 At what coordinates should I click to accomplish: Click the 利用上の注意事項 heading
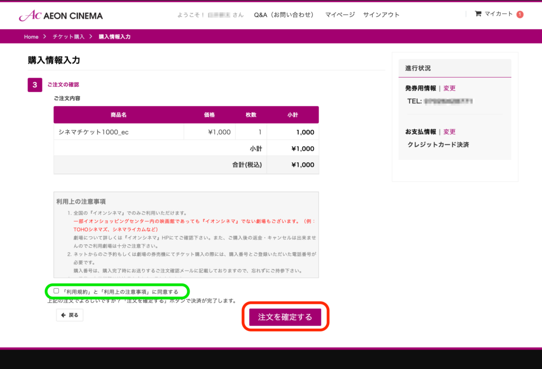click(x=81, y=201)
